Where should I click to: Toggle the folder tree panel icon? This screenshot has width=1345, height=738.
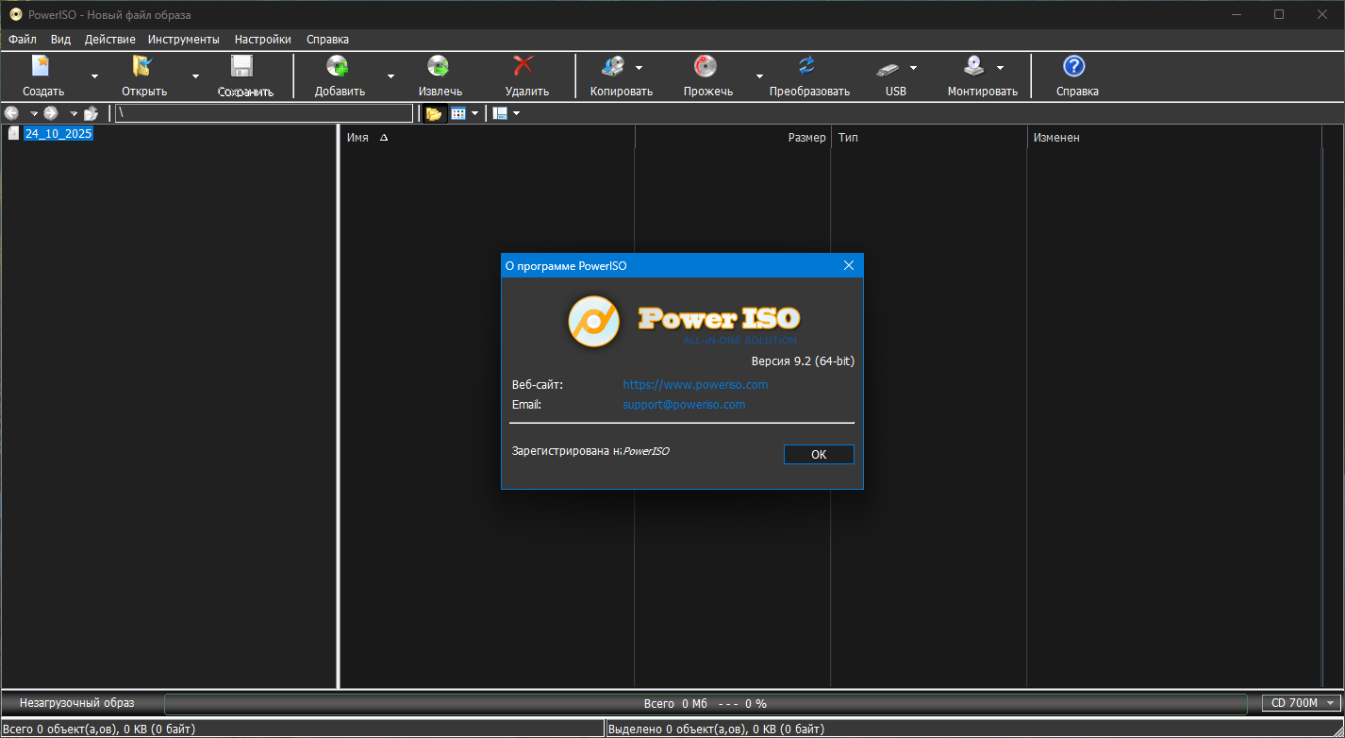(x=434, y=113)
